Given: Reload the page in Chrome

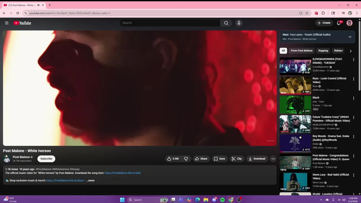Looking at the screenshot, I should [x=17, y=13].
